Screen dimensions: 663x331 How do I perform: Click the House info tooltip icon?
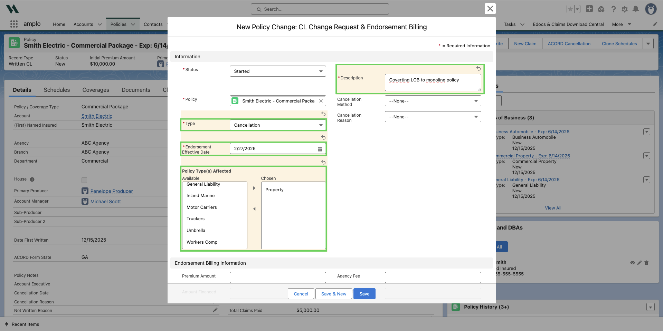point(32,179)
